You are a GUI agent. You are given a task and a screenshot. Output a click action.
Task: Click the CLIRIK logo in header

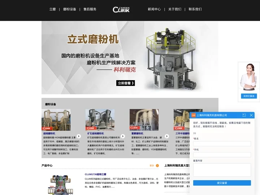(x=121, y=9)
